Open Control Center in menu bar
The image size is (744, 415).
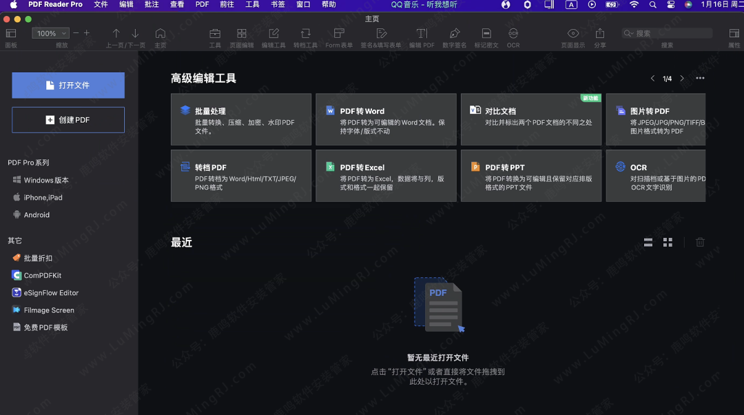[670, 5]
